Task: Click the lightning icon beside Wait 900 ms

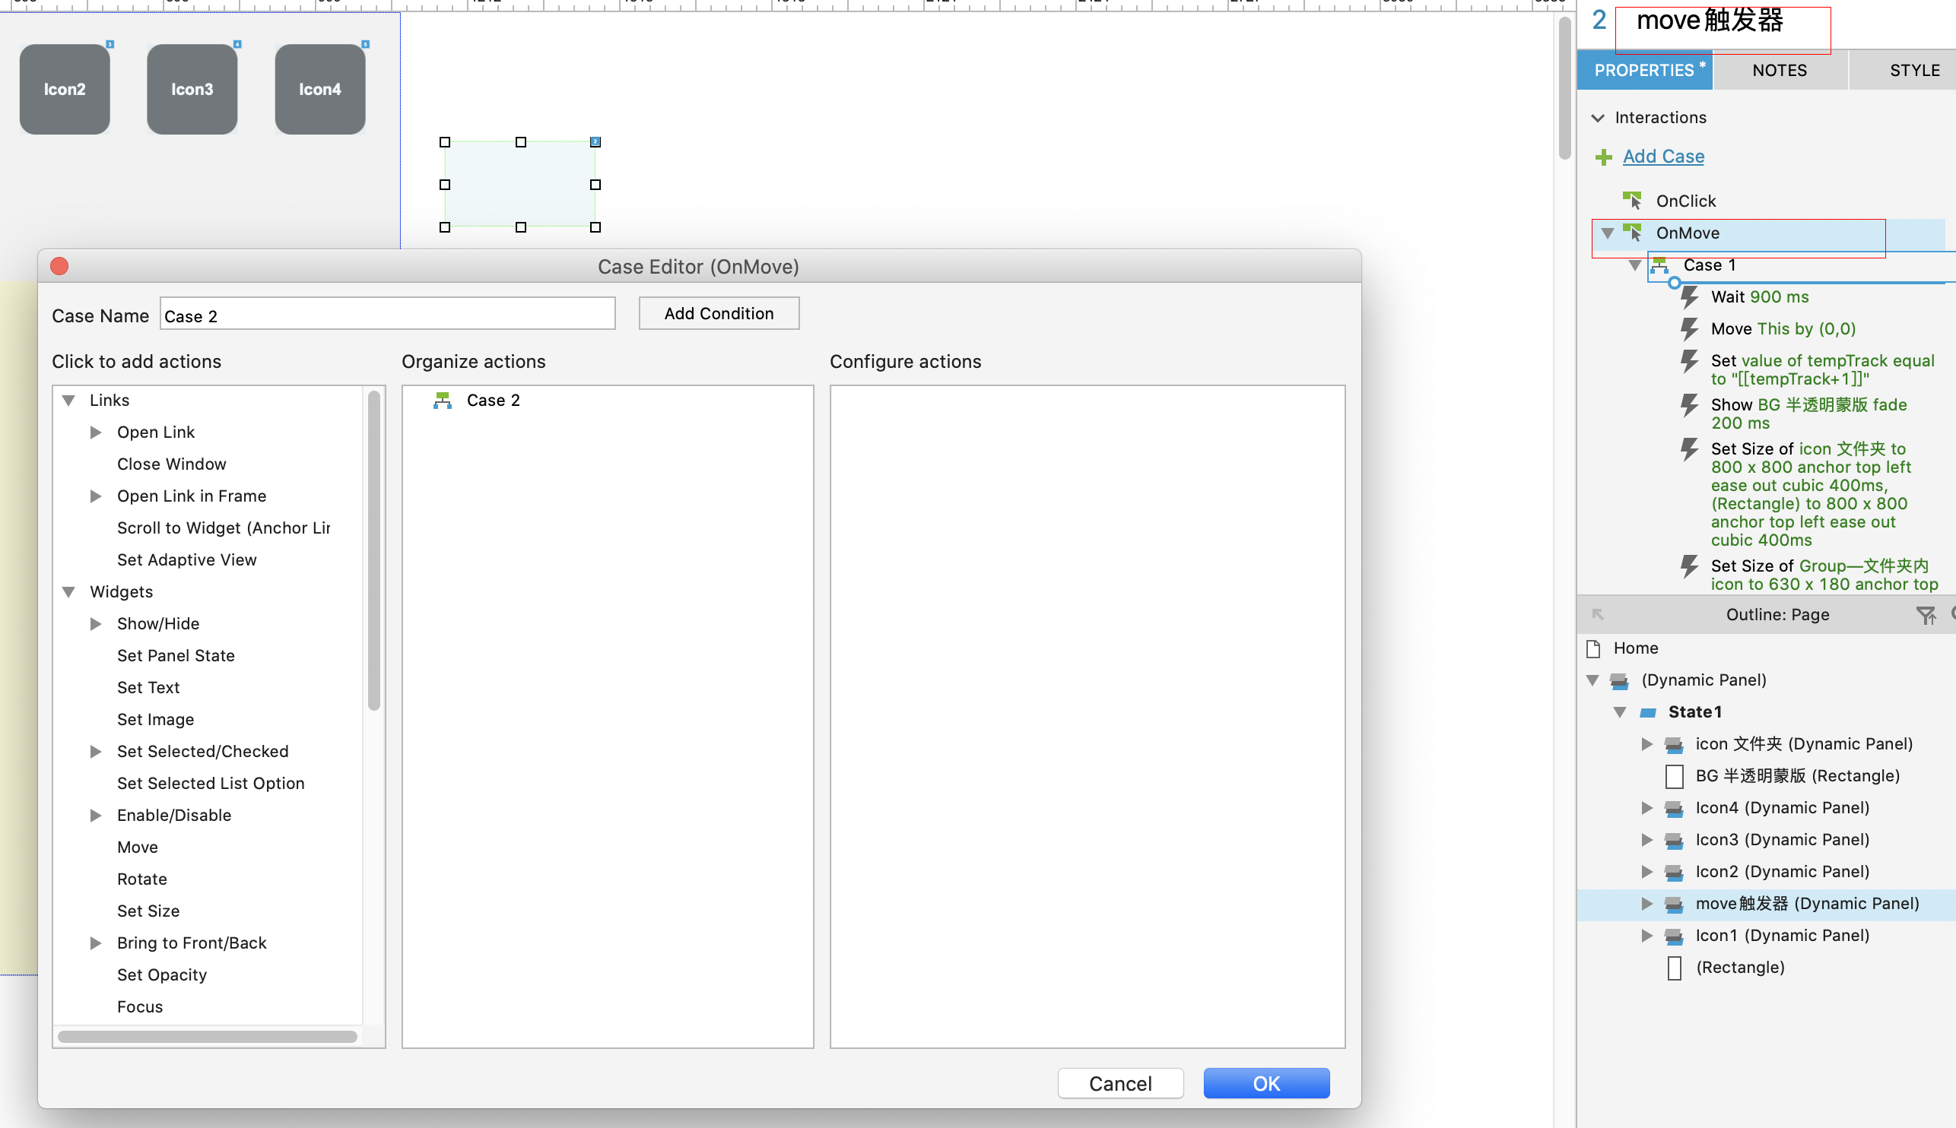Action: pos(1689,297)
